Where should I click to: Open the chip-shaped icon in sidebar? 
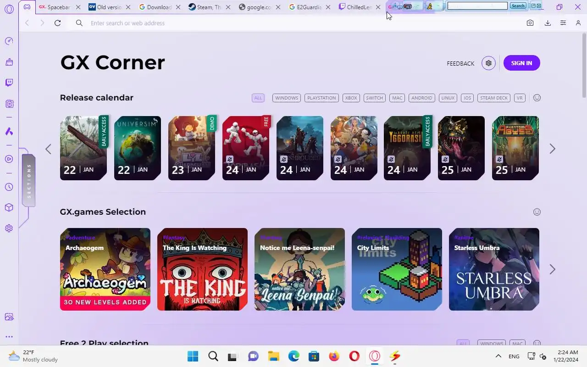coord(9,104)
